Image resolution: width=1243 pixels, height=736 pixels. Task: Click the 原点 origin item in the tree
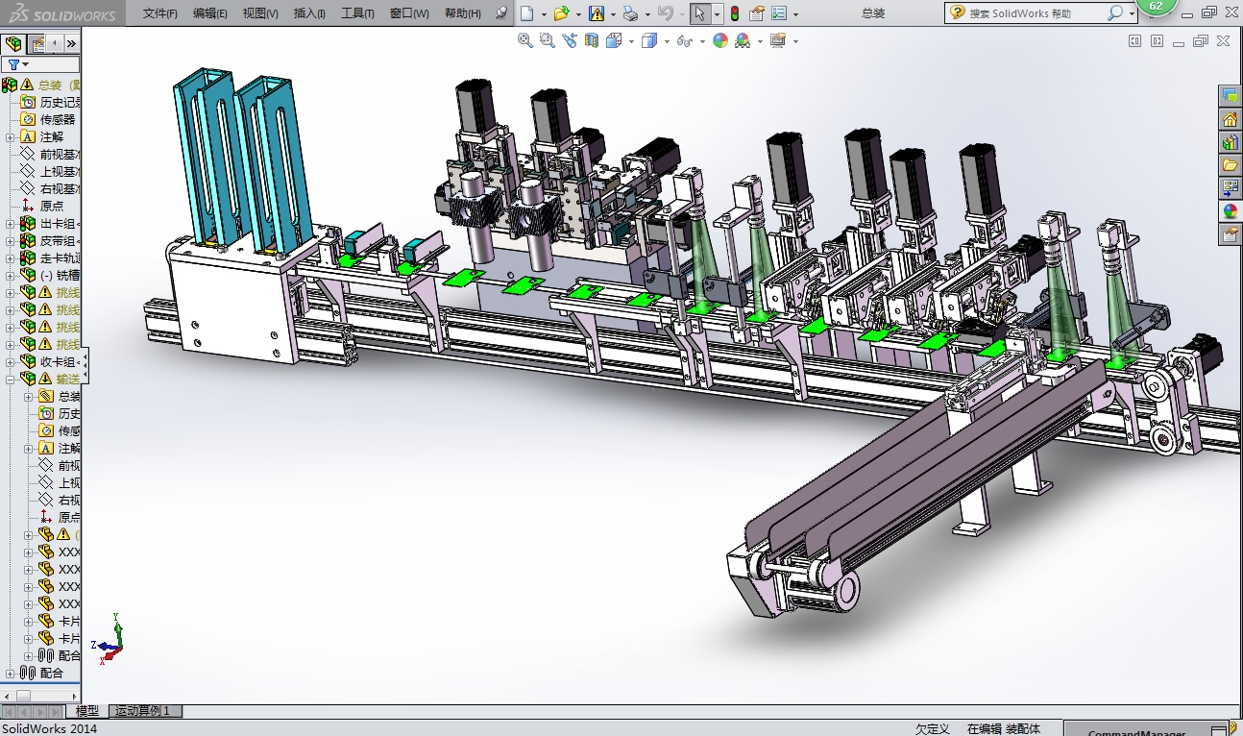click(51, 206)
